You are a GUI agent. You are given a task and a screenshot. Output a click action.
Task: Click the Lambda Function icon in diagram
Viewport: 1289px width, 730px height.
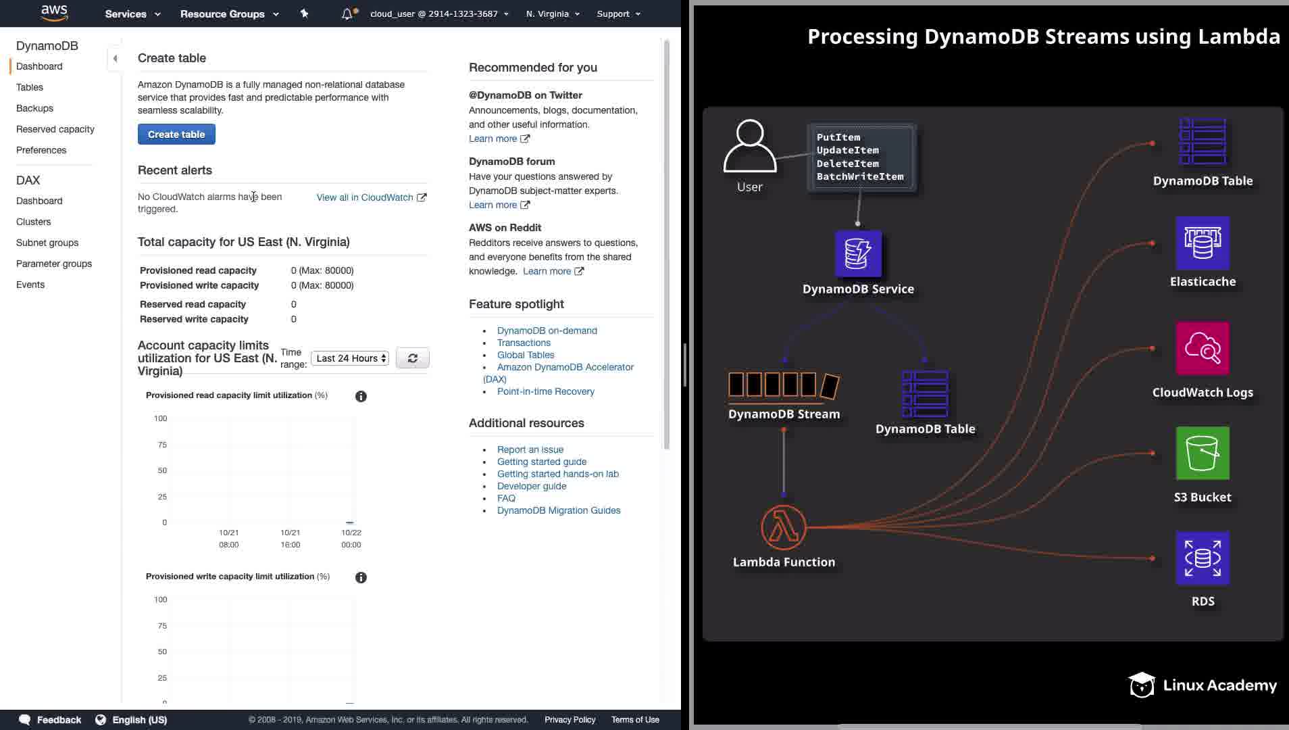[x=784, y=527]
